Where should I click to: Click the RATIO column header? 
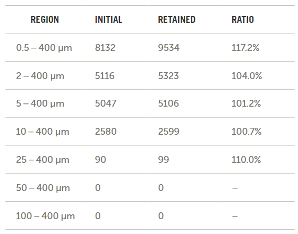pyautogui.click(x=243, y=20)
